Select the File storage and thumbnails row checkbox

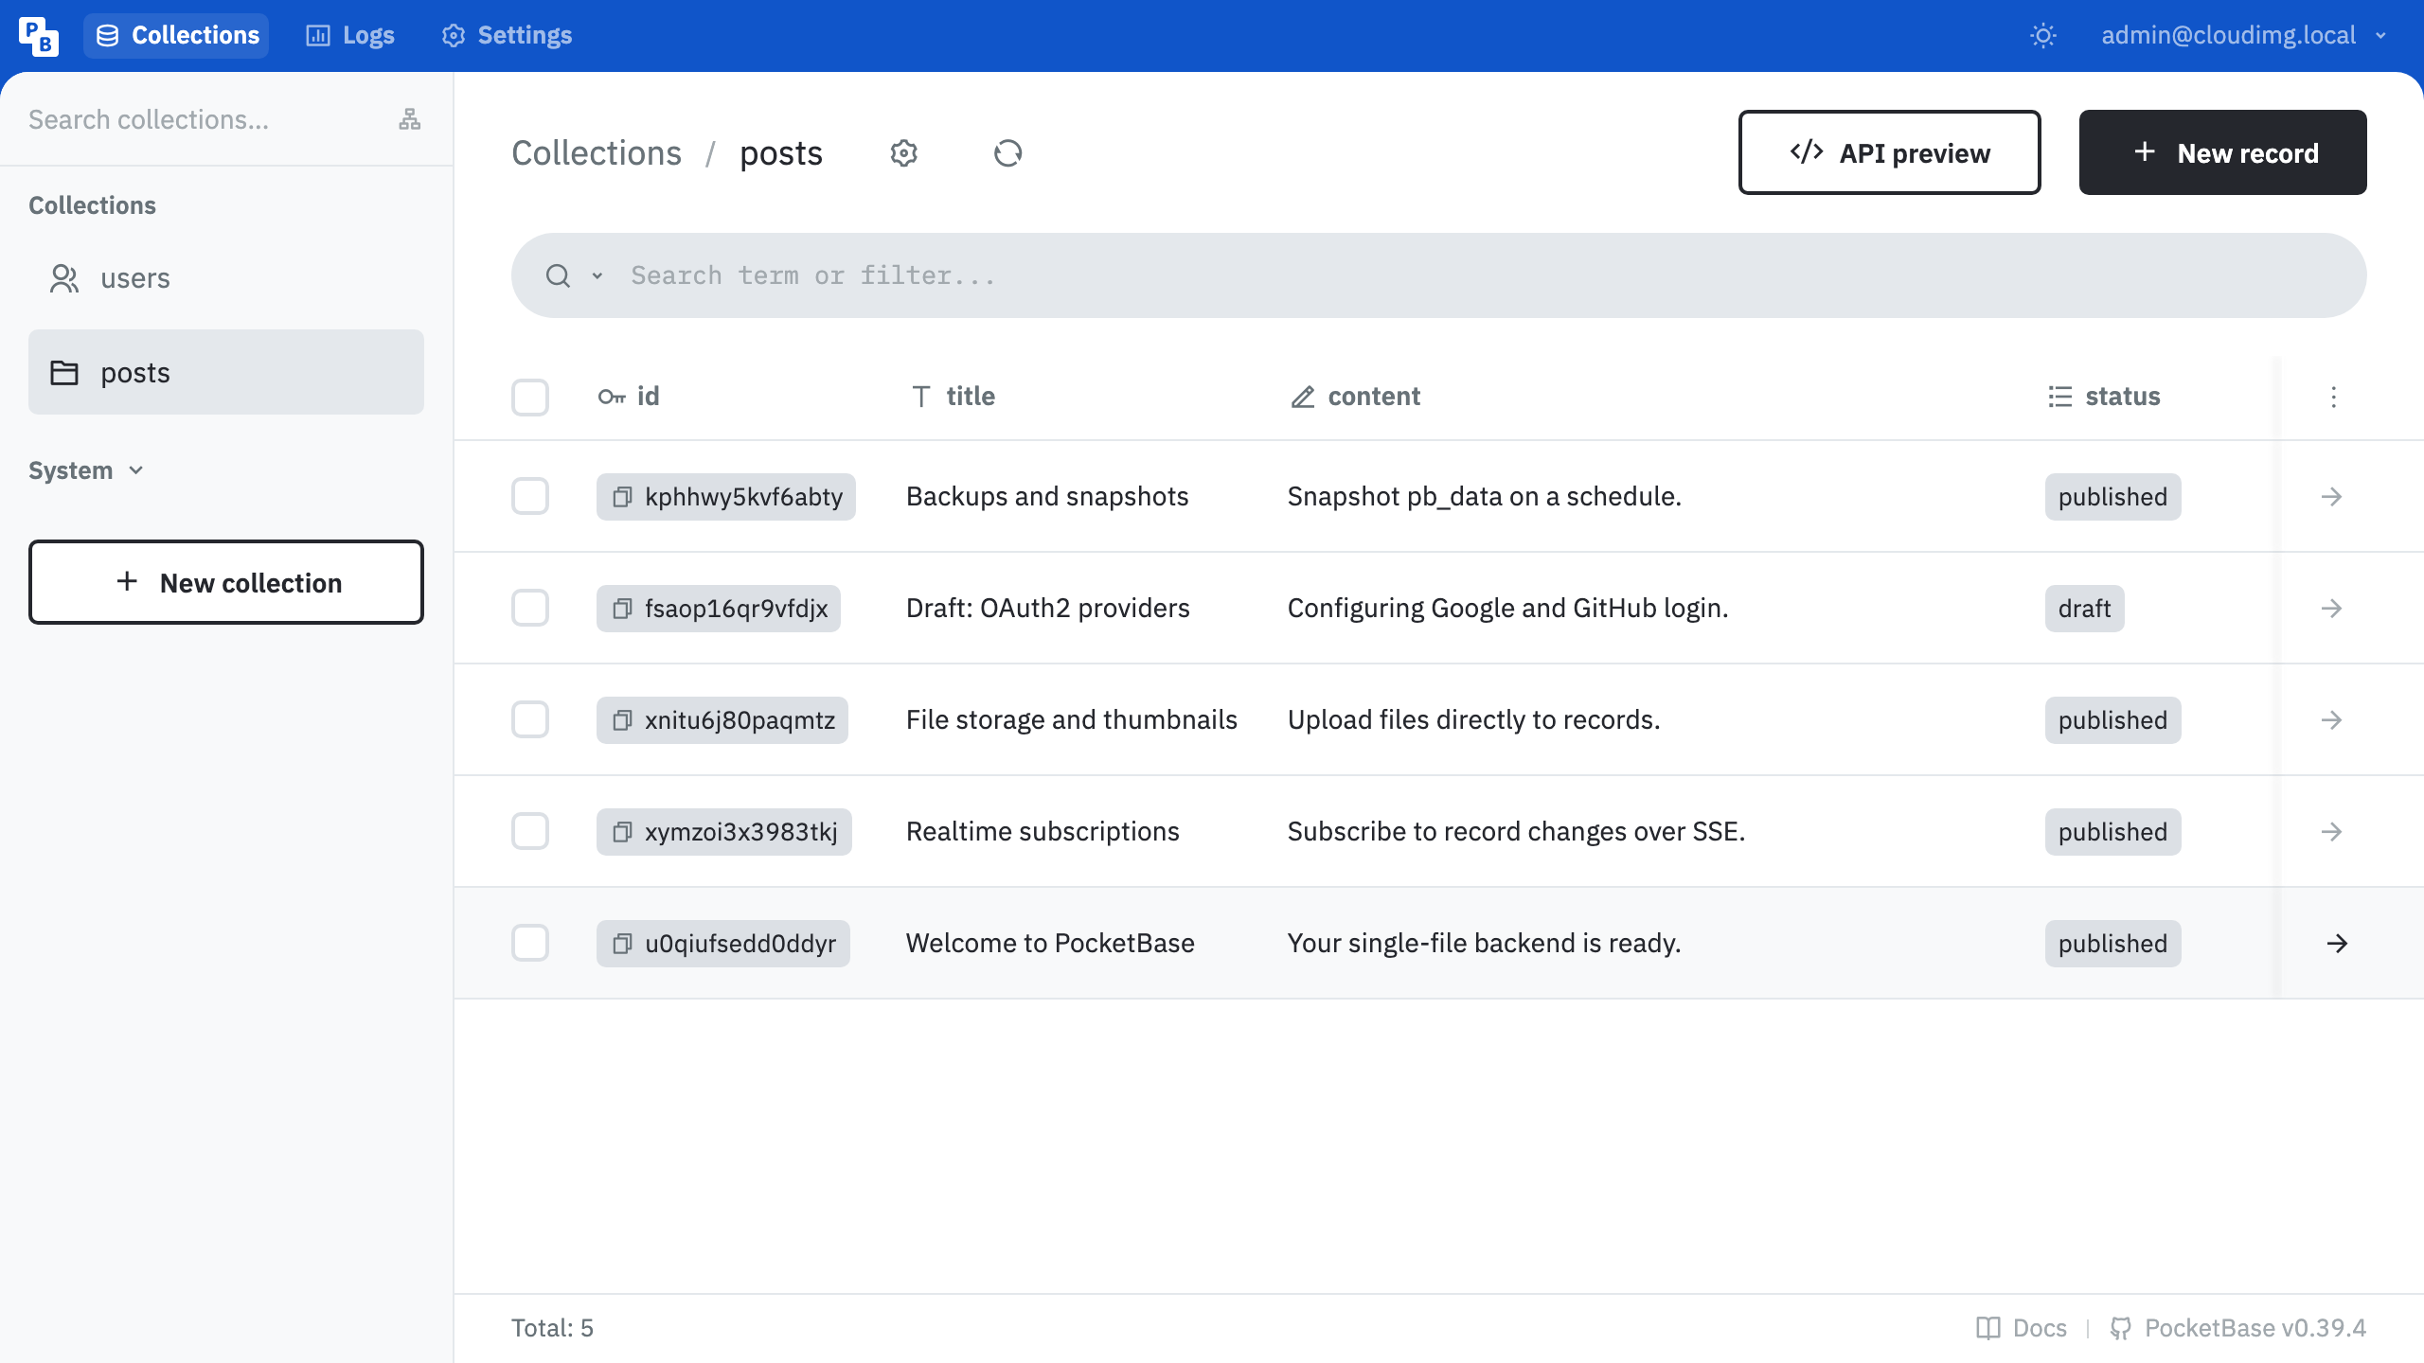[x=530, y=719]
